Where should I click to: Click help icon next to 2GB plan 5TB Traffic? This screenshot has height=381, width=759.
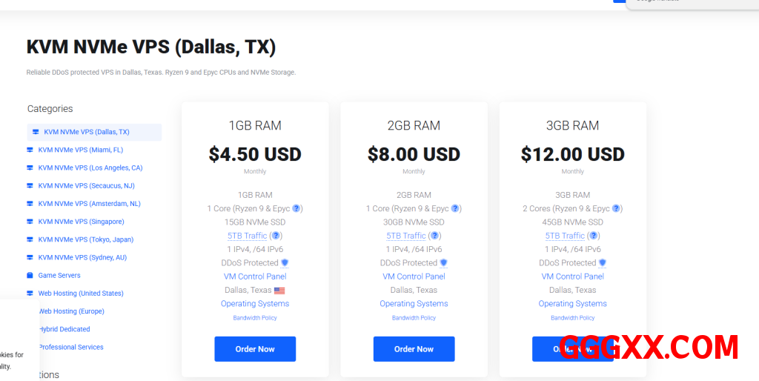coord(435,236)
